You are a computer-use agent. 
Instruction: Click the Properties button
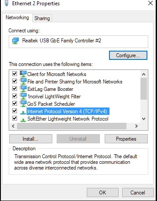(126, 139)
